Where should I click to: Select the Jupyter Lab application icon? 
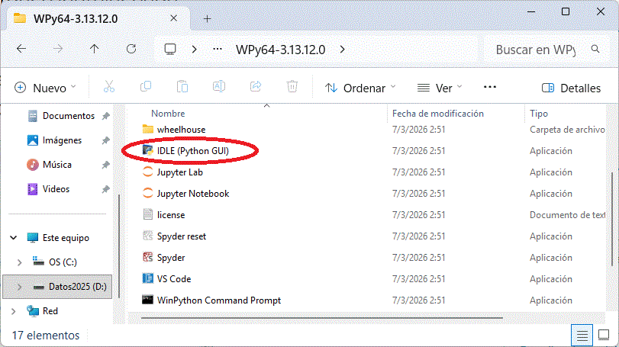[147, 172]
